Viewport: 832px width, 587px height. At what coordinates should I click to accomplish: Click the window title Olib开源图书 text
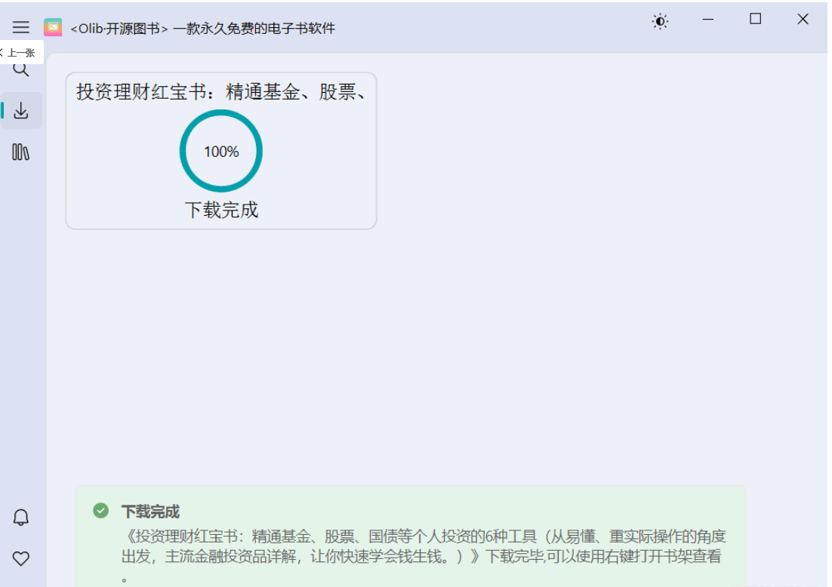pyautogui.click(x=202, y=28)
